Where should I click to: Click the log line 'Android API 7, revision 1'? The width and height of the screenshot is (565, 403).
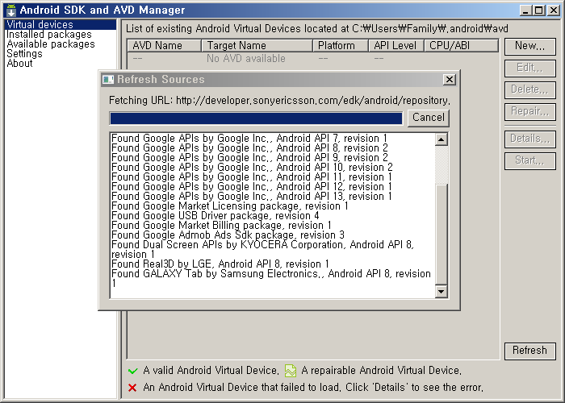coord(249,139)
